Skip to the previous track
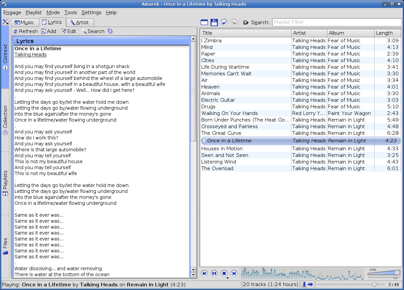The height and width of the screenshot is (290, 404). (204, 273)
